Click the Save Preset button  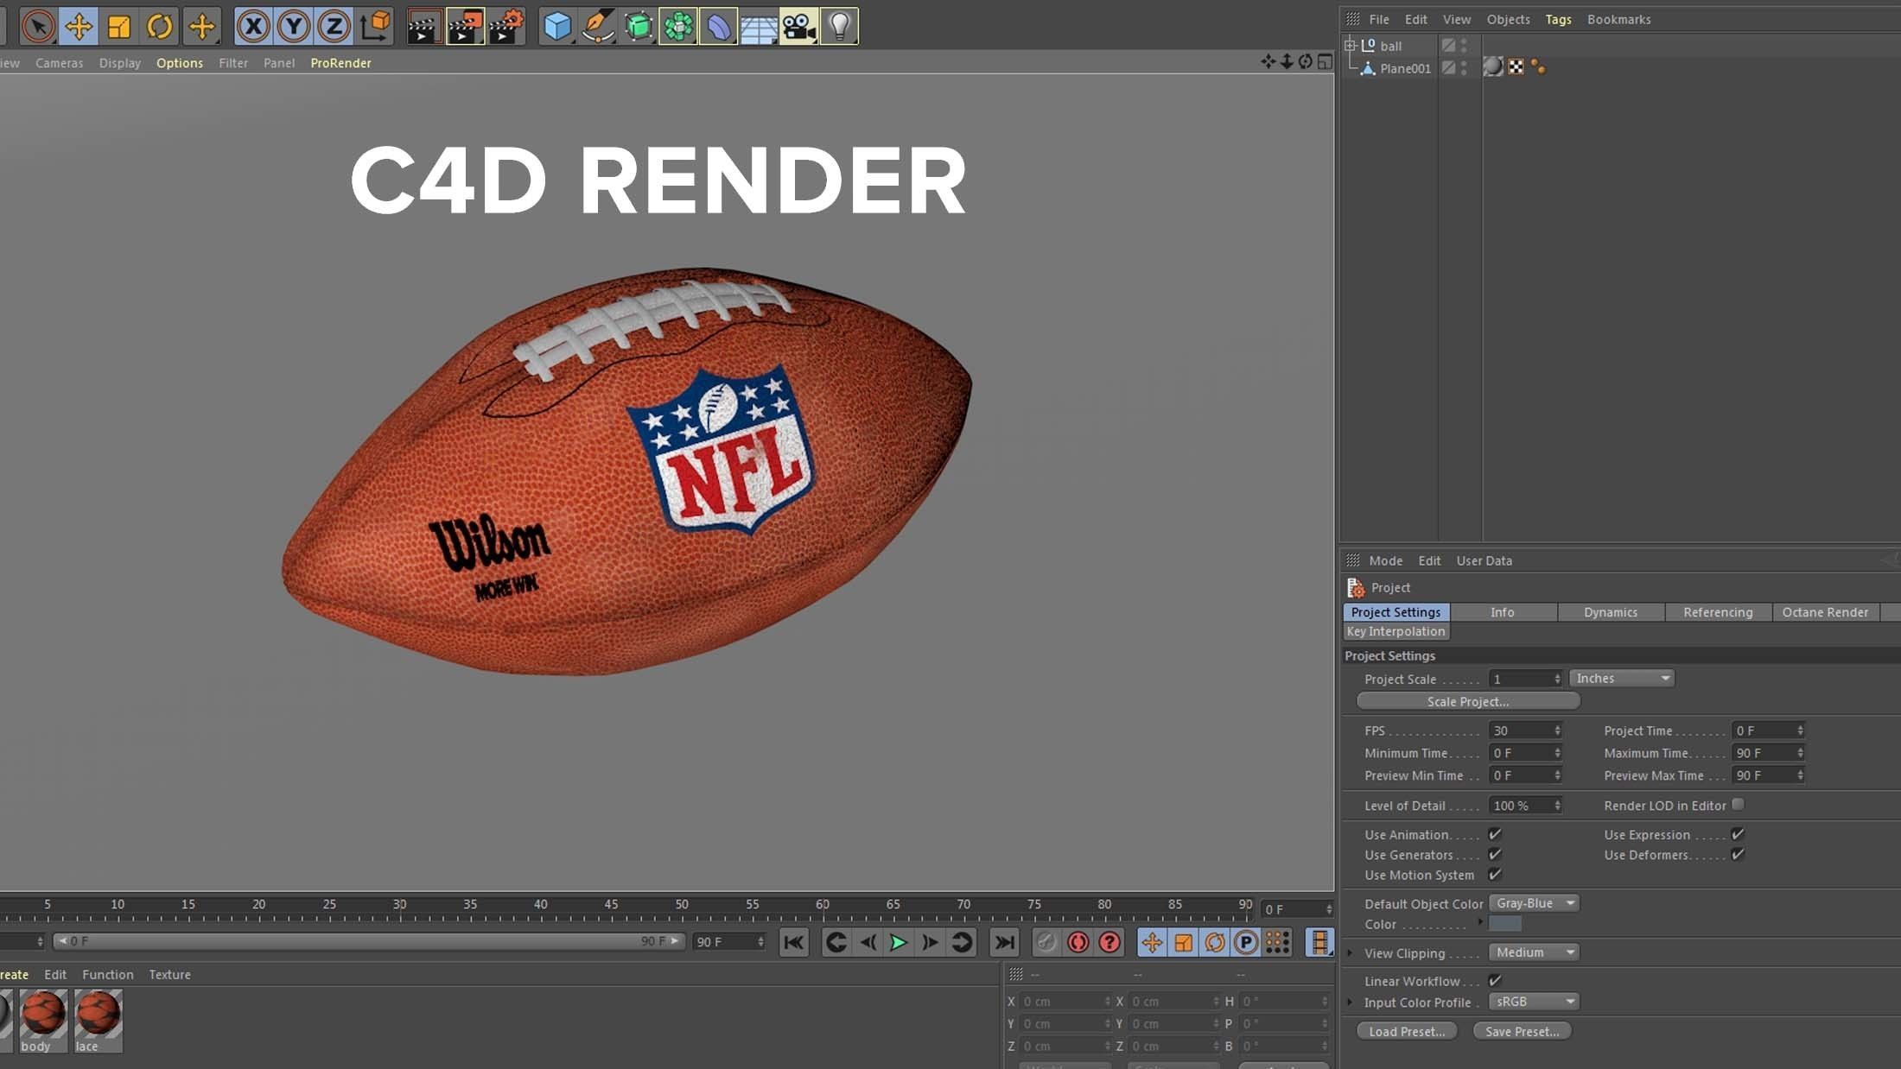tap(1522, 1031)
